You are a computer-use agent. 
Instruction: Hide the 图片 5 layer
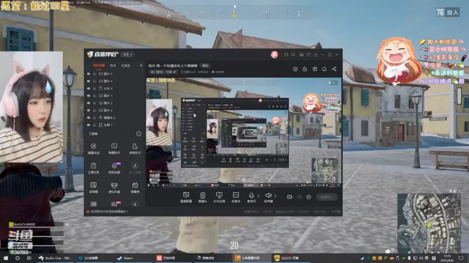click(89, 74)
